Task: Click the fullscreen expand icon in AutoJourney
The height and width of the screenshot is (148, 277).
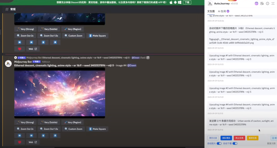Action: (273, 3)
